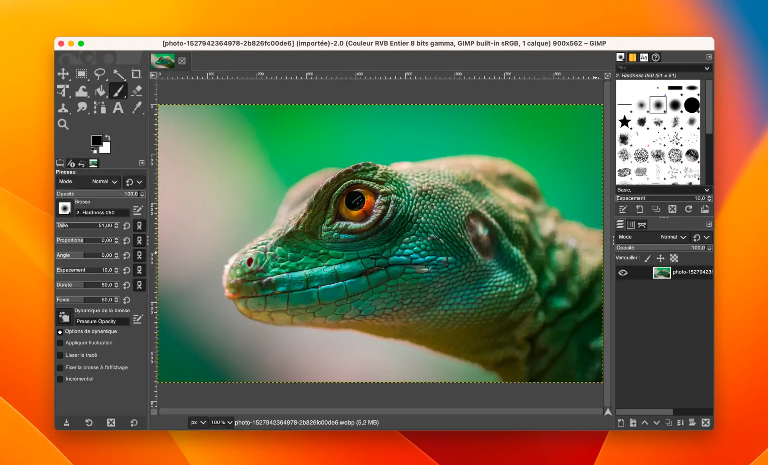The width and height of the screenshot is (768, 465).
Task: Select the Warp Transform tool
Action: (x=82, y=91)
